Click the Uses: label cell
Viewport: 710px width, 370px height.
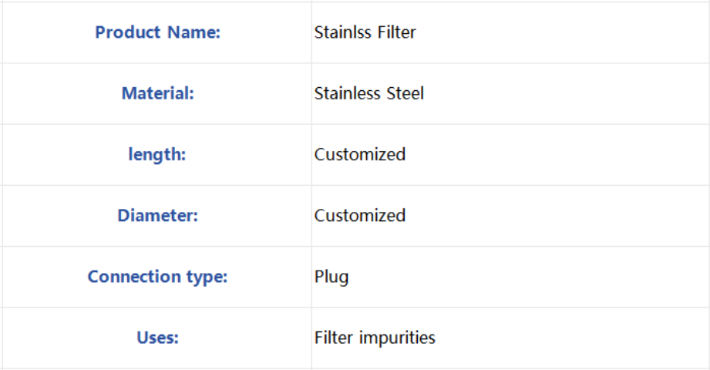(157, 338)
